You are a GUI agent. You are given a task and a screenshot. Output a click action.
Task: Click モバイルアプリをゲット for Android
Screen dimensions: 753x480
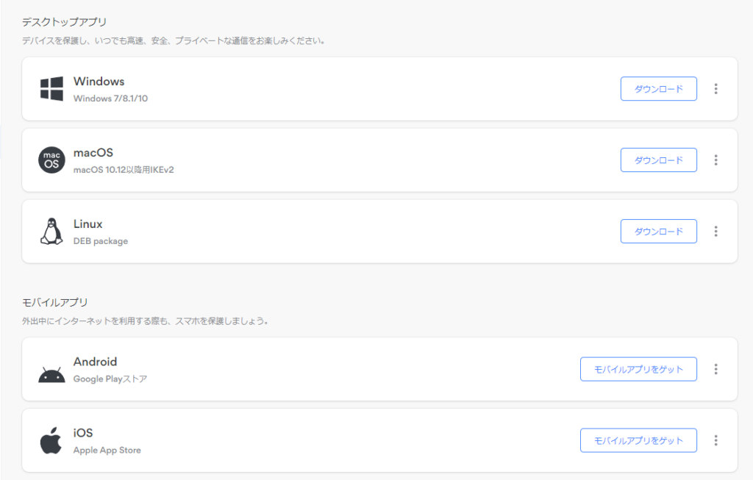point(638,369)
